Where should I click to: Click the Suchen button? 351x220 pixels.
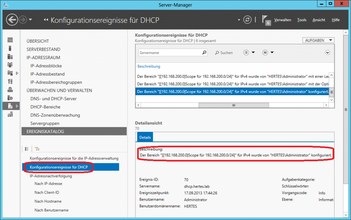(224, 53)
